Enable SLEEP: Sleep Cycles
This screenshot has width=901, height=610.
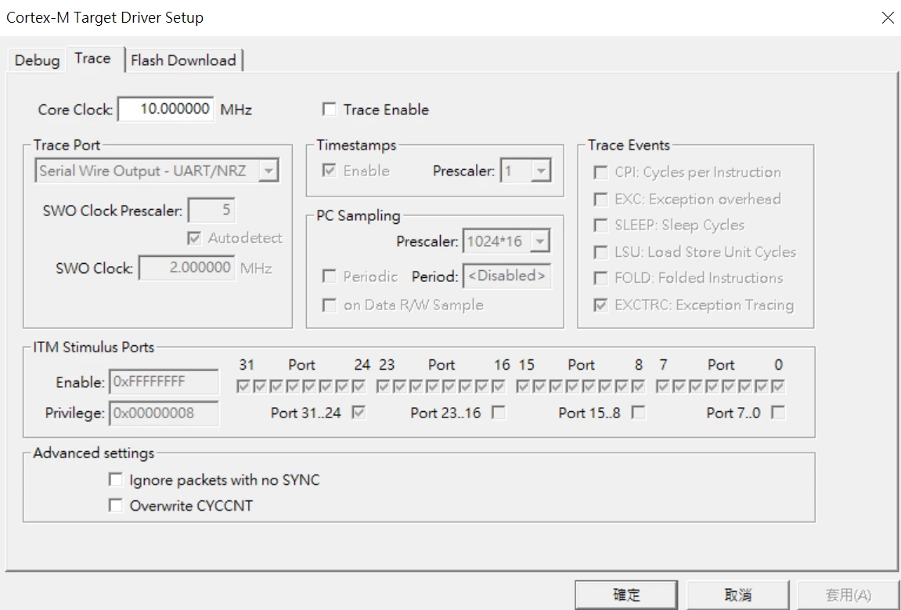click(600, 226)
